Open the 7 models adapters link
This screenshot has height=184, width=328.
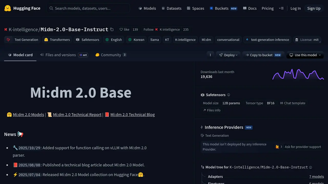[316, 177]
